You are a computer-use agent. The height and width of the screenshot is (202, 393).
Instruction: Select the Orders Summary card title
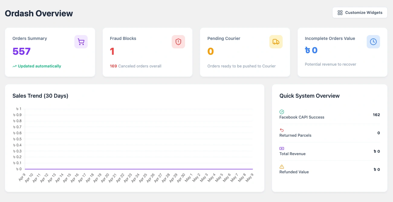click(30, 38)
